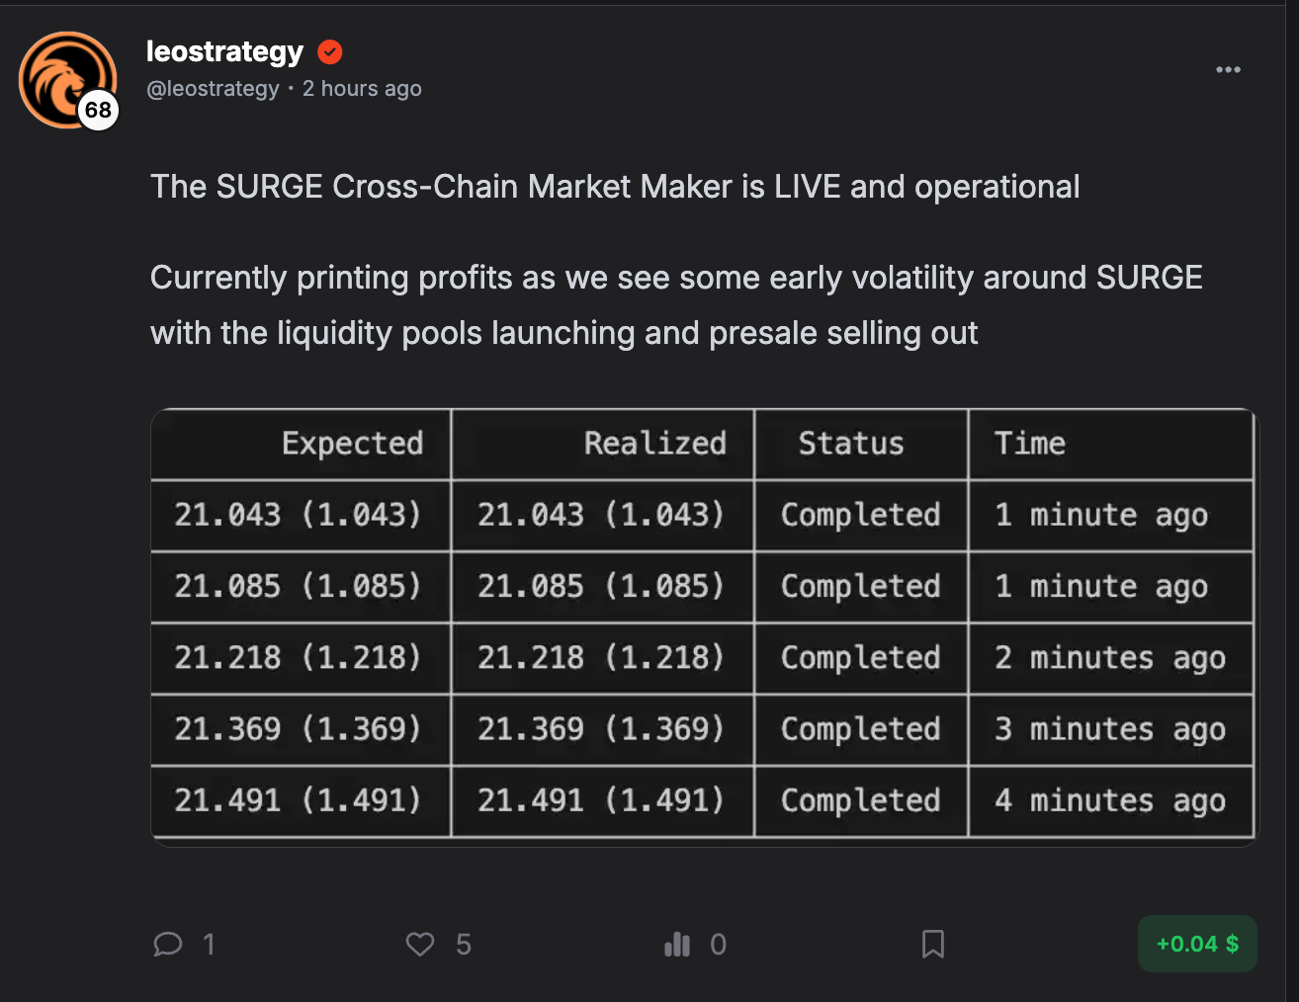Open the leostrategy display name profile

[x=224, y=51]
